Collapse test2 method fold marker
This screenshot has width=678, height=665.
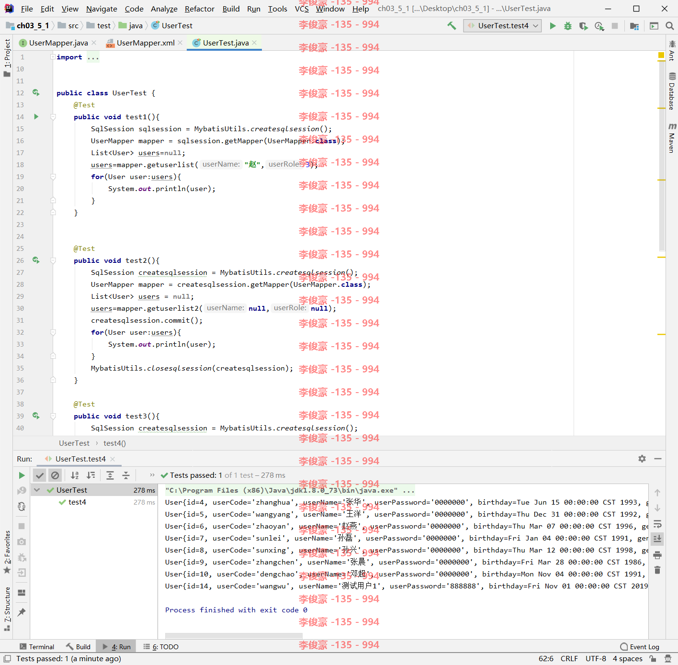coord(53,260)
